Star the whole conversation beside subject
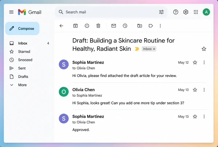This screenshot has height=147, width=218. [204, 49]
